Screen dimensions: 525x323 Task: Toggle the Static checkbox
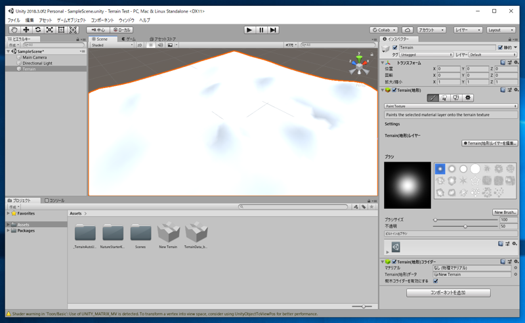click(500, 47)
